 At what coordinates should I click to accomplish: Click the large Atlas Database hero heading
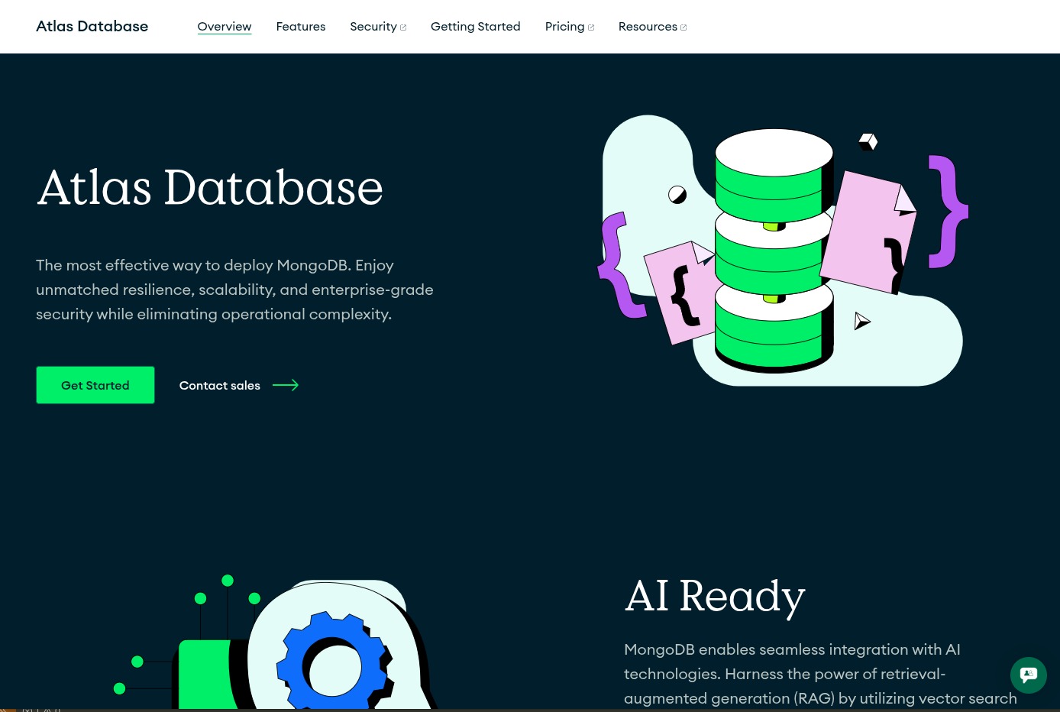[x=210, y=187]
